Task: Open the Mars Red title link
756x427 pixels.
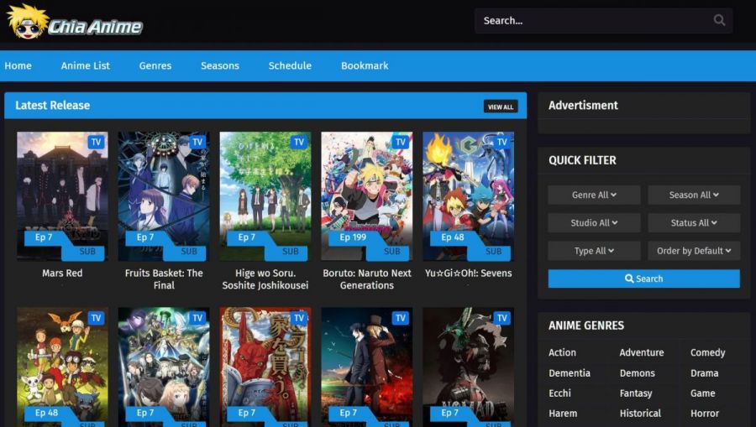Action: pos(62,273)
